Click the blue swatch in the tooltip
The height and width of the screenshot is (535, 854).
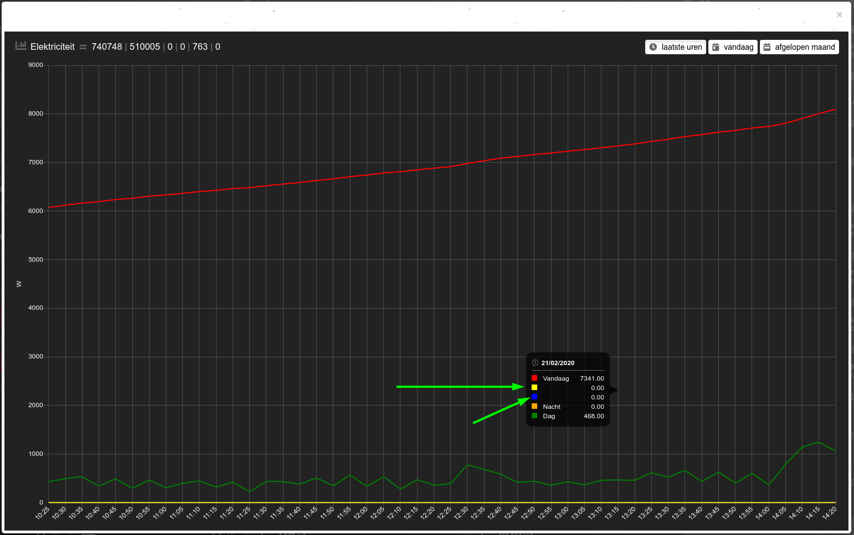pos(534,397)
